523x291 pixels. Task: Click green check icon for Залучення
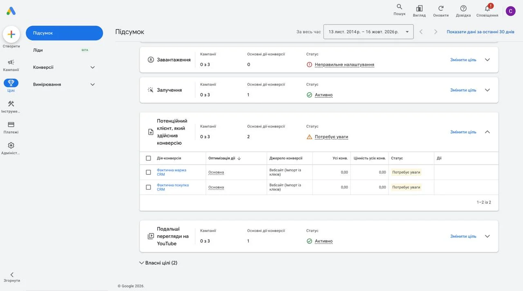pos(309,95)
